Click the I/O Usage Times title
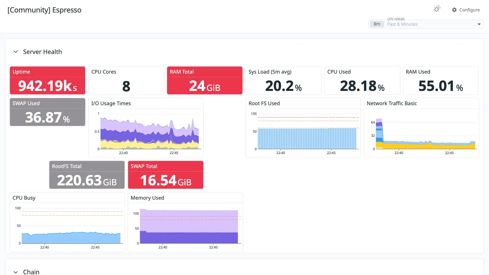Image resolution: width=489 pixels, height=275 pixels. (111, 103)
